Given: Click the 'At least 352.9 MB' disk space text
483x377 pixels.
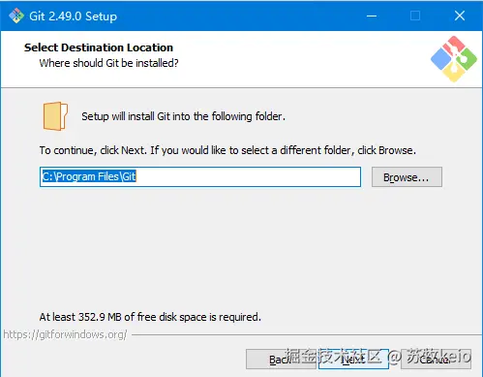Looking at the screenshot, I should (150, 317).
